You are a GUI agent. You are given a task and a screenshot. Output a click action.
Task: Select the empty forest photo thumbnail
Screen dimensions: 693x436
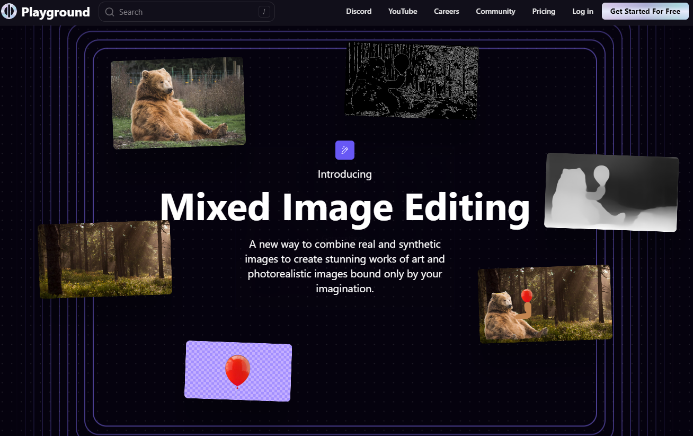(x=105, y=259)
